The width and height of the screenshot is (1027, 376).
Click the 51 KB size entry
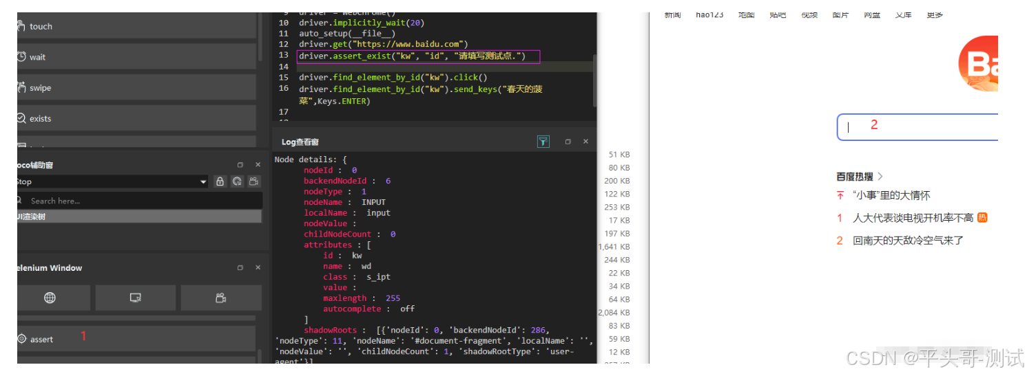click(619, 155)
